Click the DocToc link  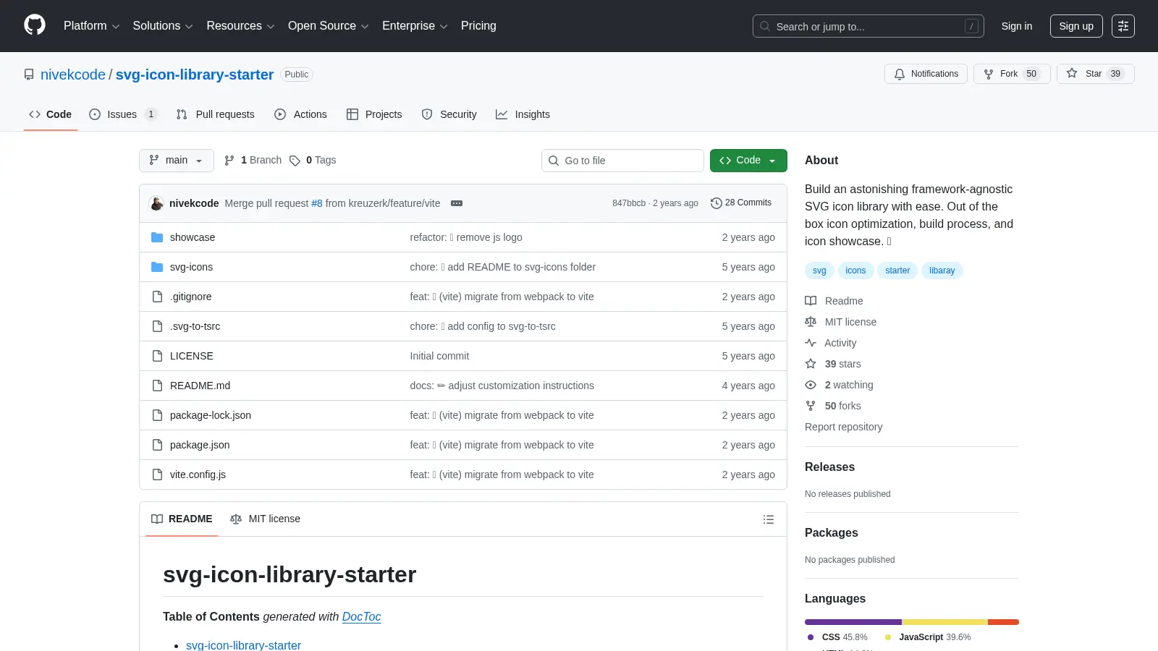coord(361,616)
